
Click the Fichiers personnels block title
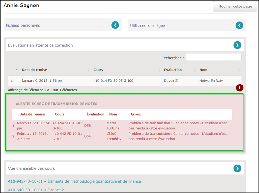pos(23,25)
